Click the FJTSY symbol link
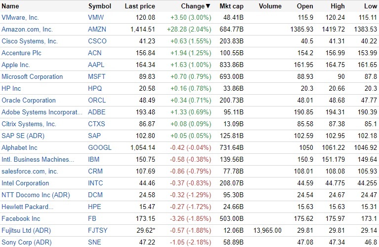 [98, 231]
